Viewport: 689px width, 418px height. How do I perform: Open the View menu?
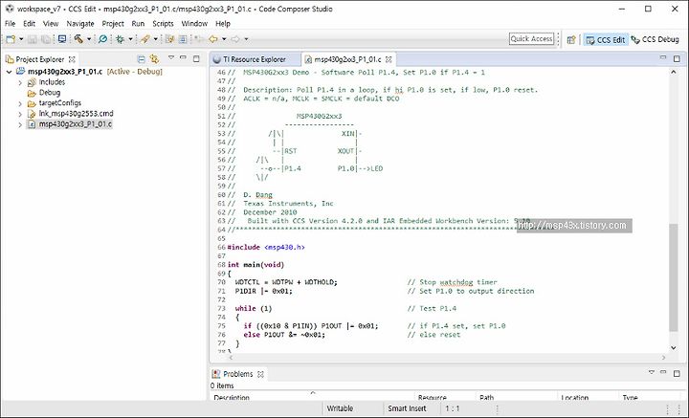51,24
